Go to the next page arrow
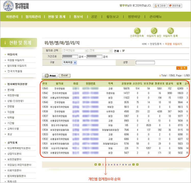 [x=133, y=165]
